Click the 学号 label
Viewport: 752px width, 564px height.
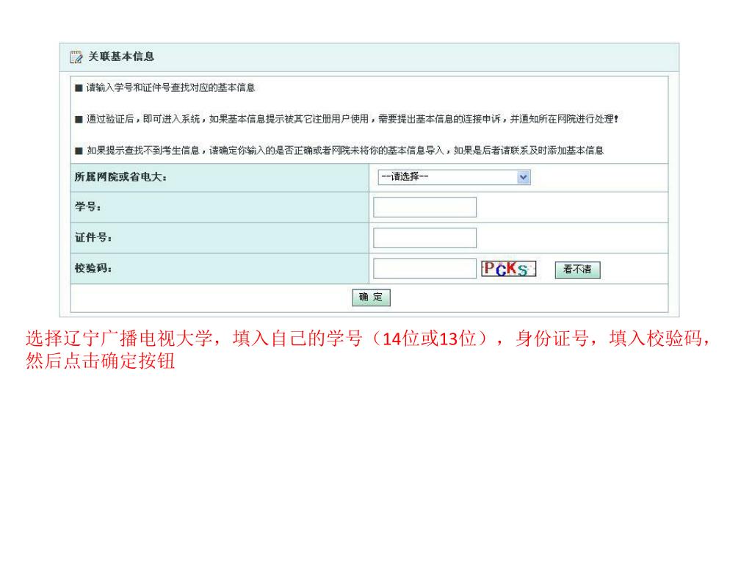pos(88,206)
